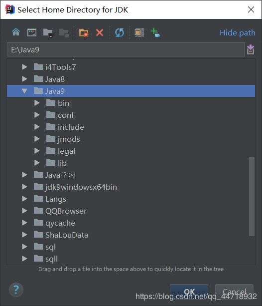Select the Java8 folder row
The width and height of the screenshot is (262, 306).
pos(131,79)
